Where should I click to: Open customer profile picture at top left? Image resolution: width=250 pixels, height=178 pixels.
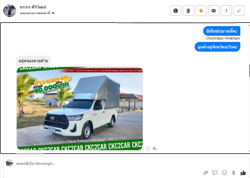[10, 11]
